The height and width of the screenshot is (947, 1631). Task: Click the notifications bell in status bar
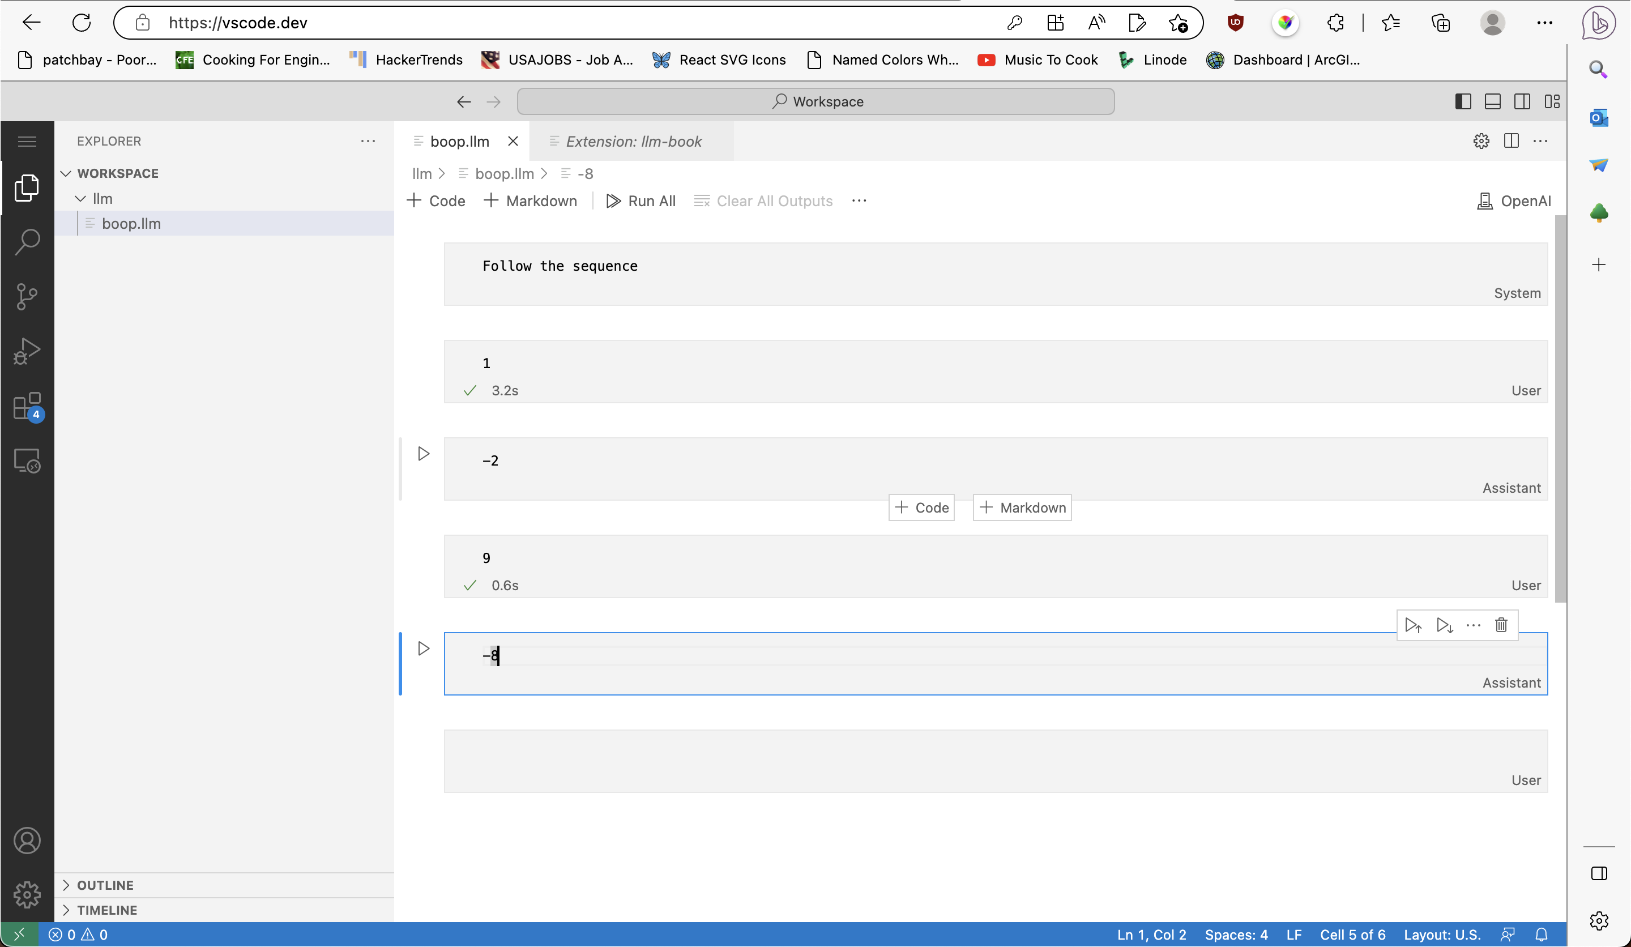point(1541,934)
